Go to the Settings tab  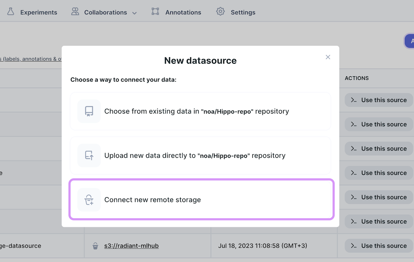[243, 12]
